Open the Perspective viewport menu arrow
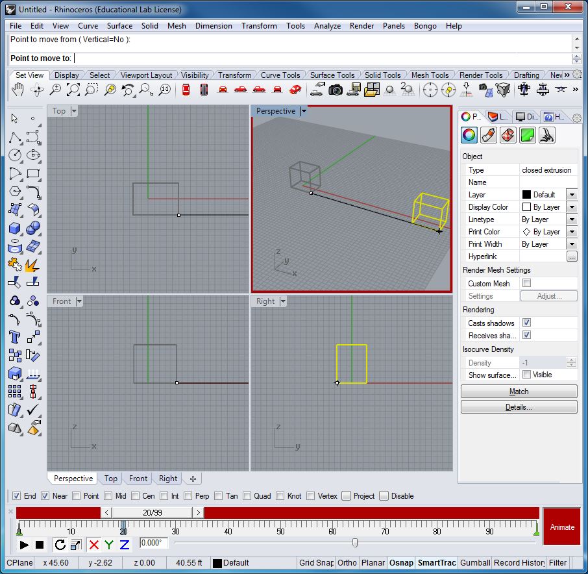The image size is (588, 574). pos(304,111)
